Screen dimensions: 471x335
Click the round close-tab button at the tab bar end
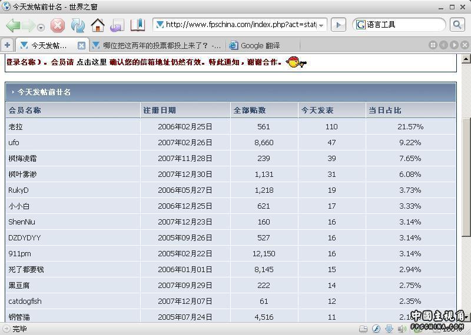[465, 45]
